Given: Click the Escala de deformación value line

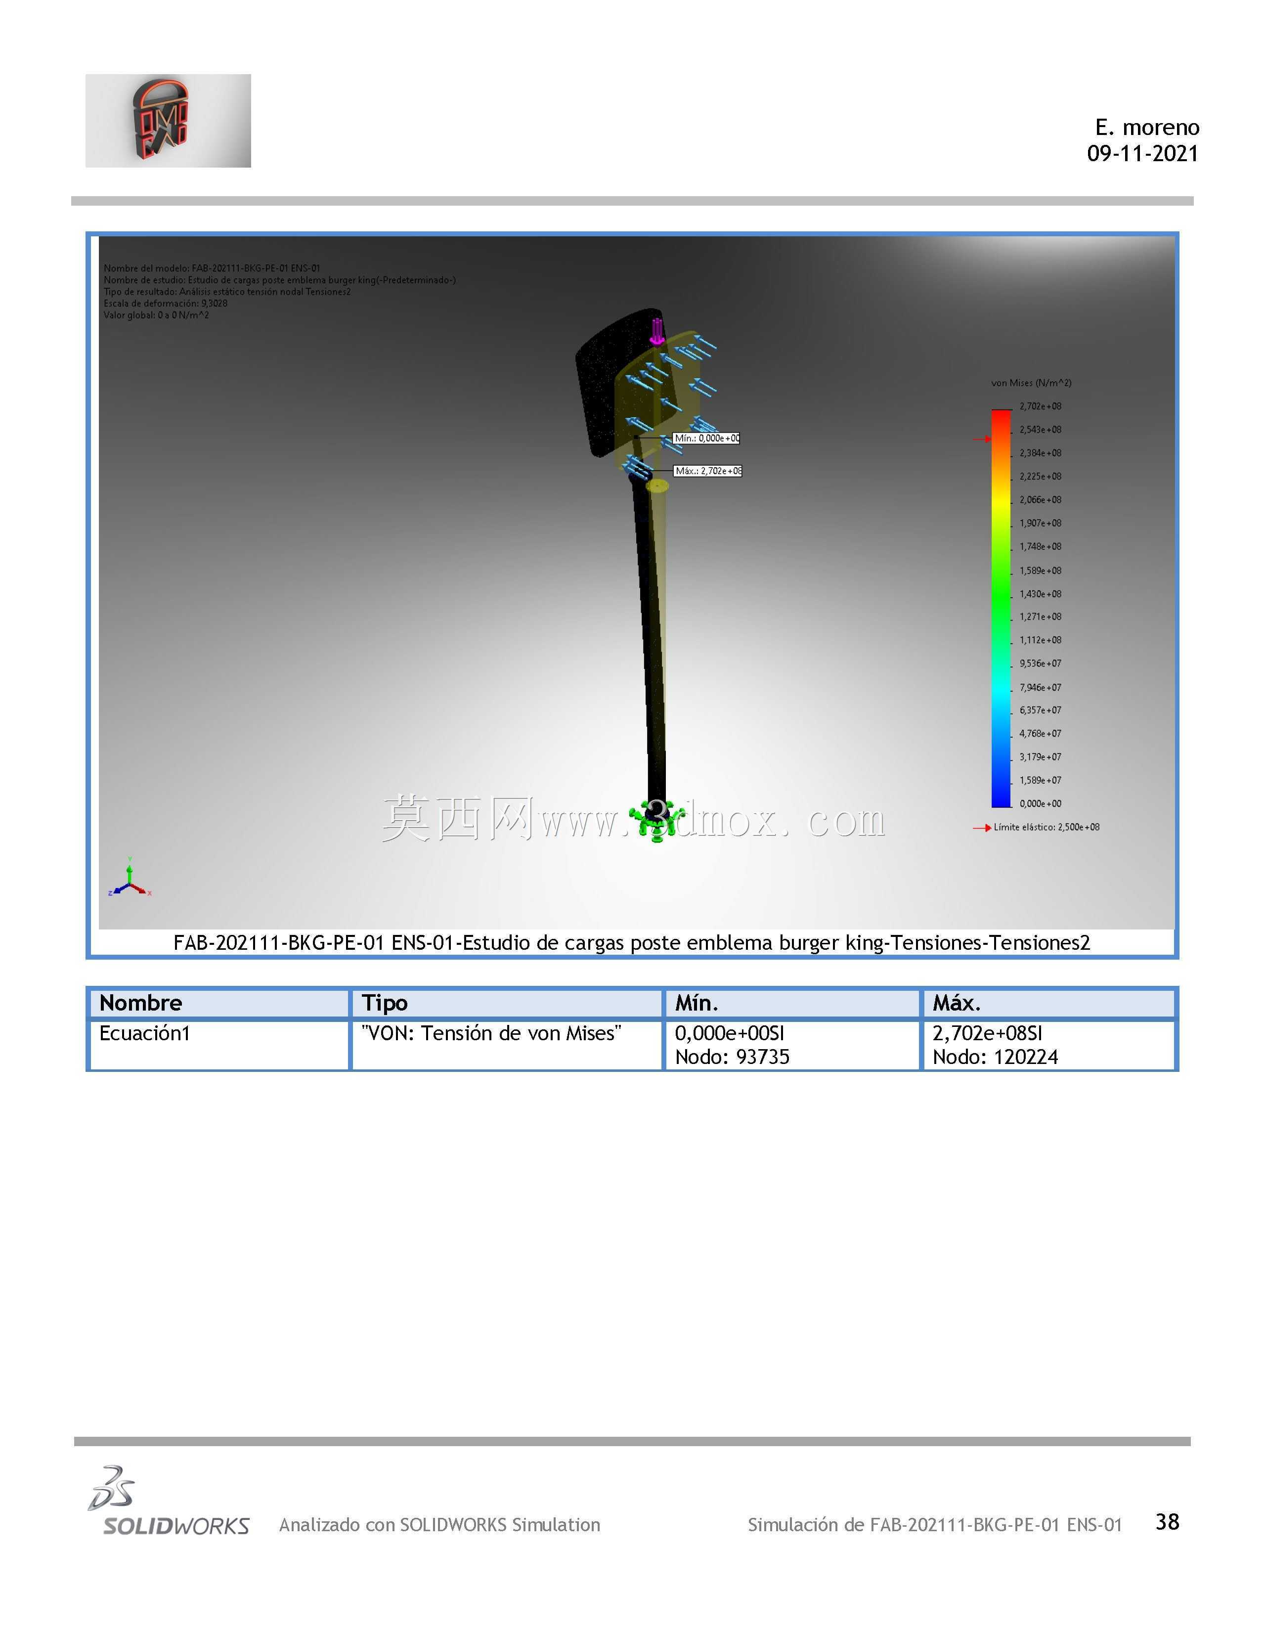Looking at the screenshot, I should 166,304.
